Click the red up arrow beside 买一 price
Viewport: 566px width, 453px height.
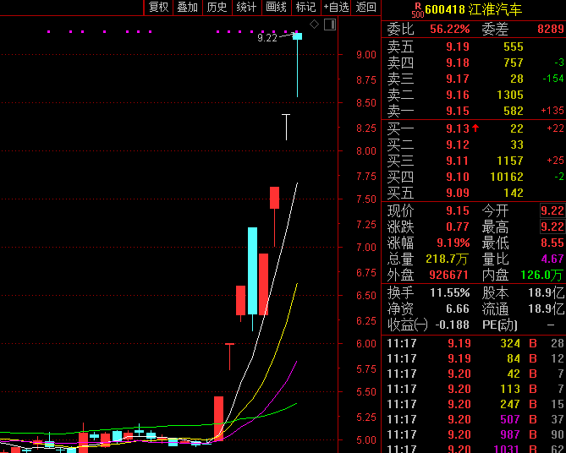475,128
